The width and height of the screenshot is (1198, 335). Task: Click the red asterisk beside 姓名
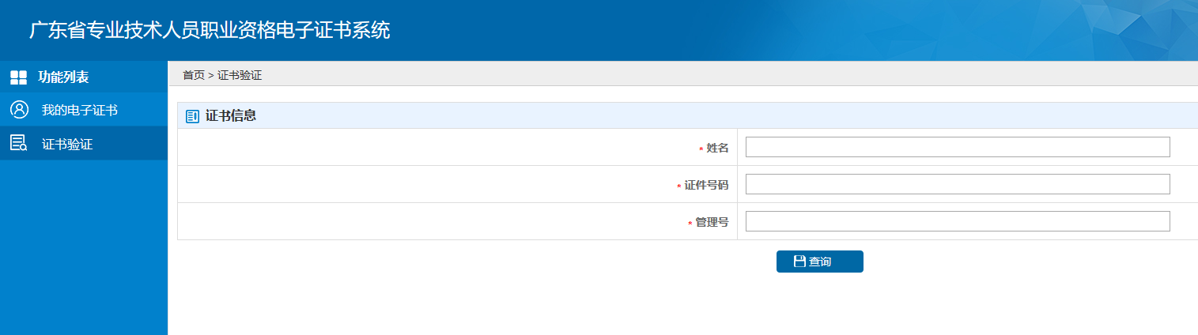pos(701,149)
